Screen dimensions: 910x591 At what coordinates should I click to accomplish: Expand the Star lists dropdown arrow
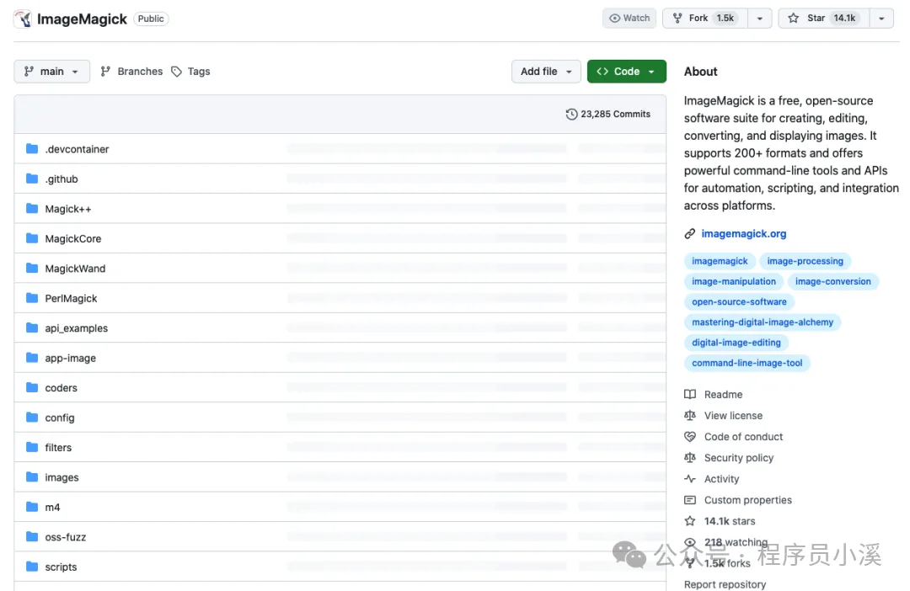[881, 19]
